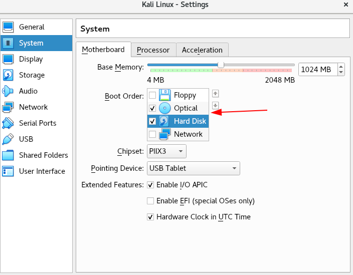Image resolution: width=353 pixels, height=275 pixels.
Task: Click the System label in sidebar
Action: pos(31,43)
